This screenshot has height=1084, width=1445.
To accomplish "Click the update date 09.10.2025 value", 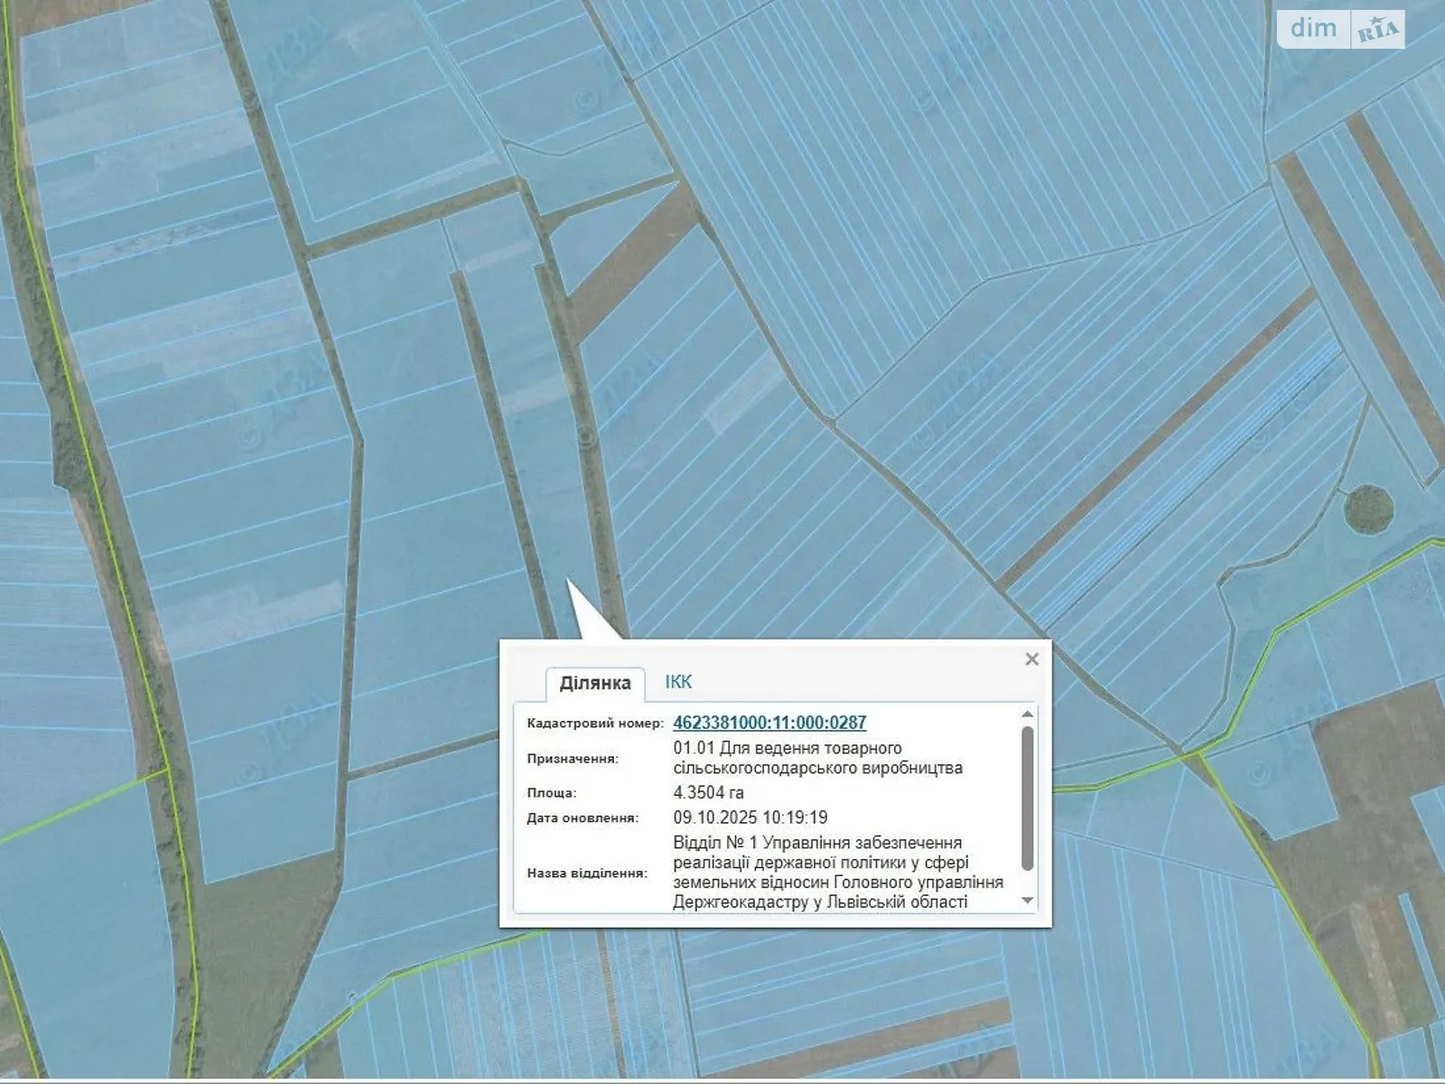I will point(750,818).
